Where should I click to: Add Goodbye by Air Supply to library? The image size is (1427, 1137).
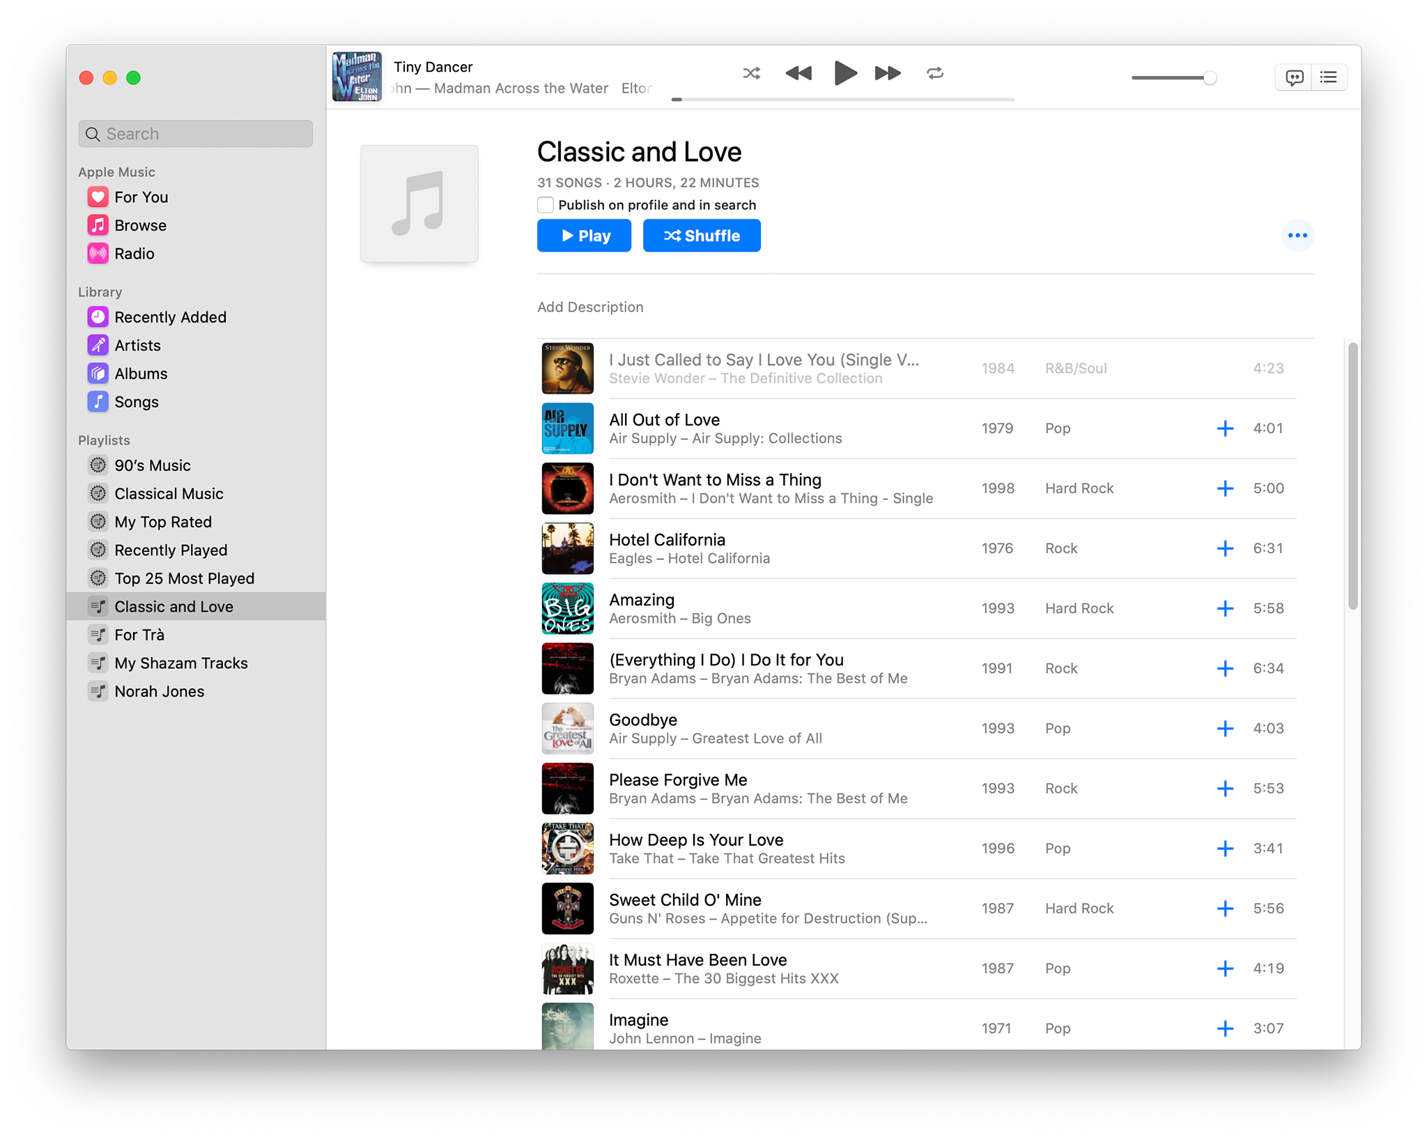click(1225, 729)
